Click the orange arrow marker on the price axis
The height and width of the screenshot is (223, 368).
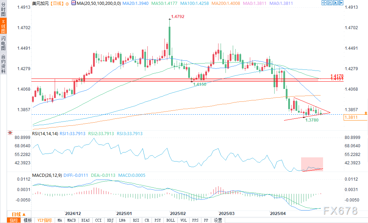point(366,113)
